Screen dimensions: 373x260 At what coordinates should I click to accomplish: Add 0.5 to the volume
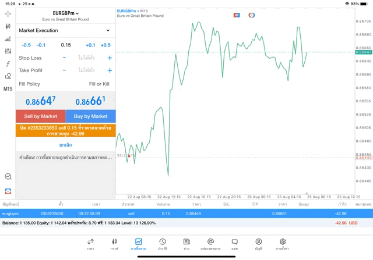(105, 45)
